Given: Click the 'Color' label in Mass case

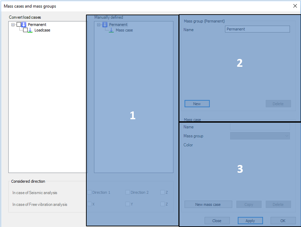Looking at the screenshot, I should pyautogui.click(x=188, y=145).
